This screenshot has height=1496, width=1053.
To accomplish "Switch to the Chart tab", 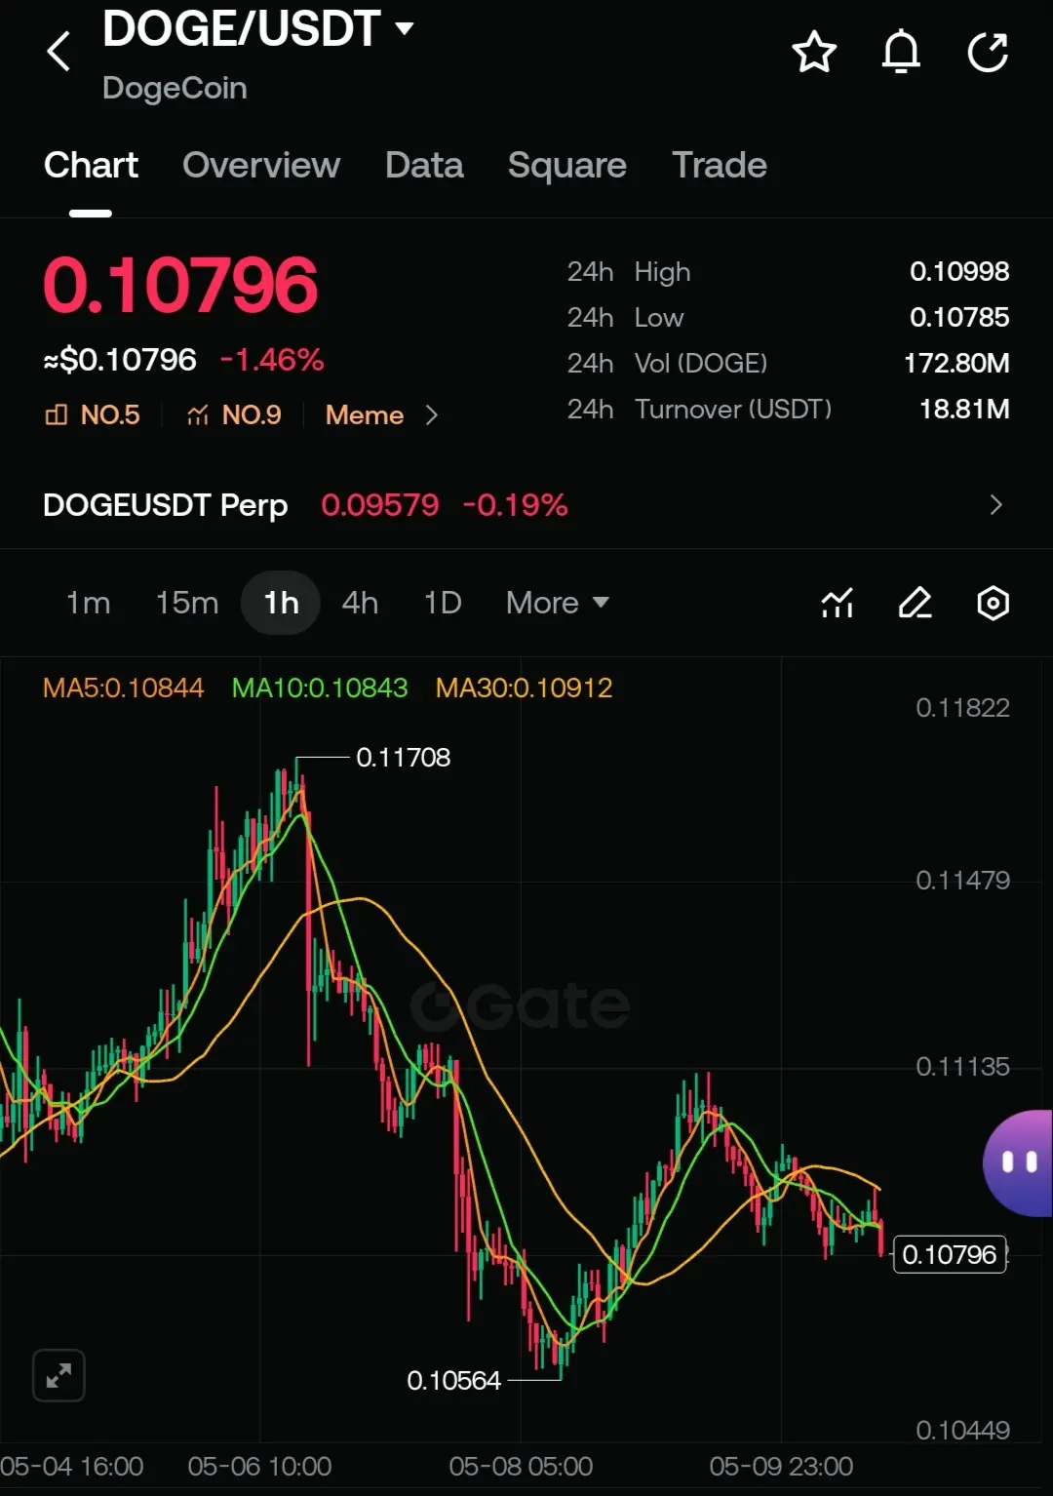I will [x=91, y=165].
